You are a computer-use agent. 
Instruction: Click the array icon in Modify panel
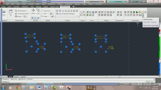[x=32, y=18]
